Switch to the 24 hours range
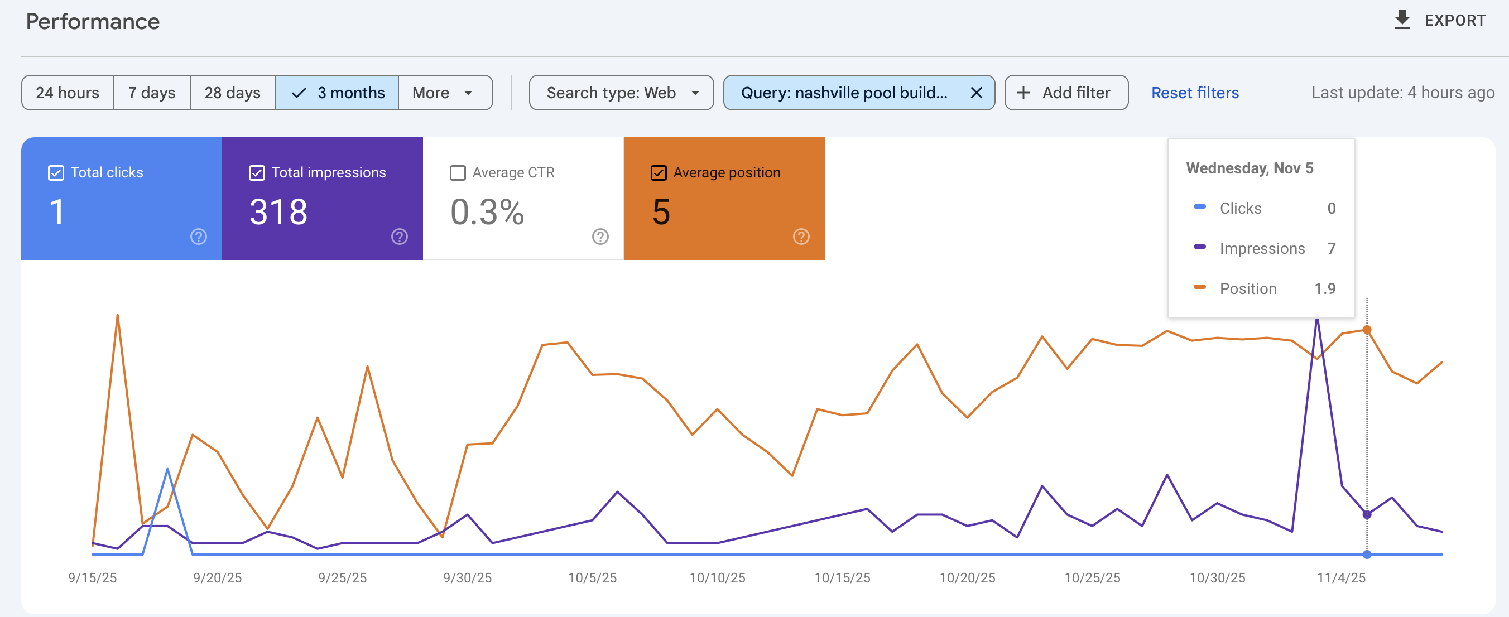1509x617 pixels. (x=68, y=93)
